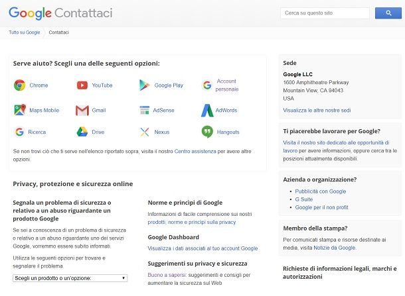The height and width of the screenshot is (296, 405).
Task: Follow the Gmail text link
Action: coord(99,111)
